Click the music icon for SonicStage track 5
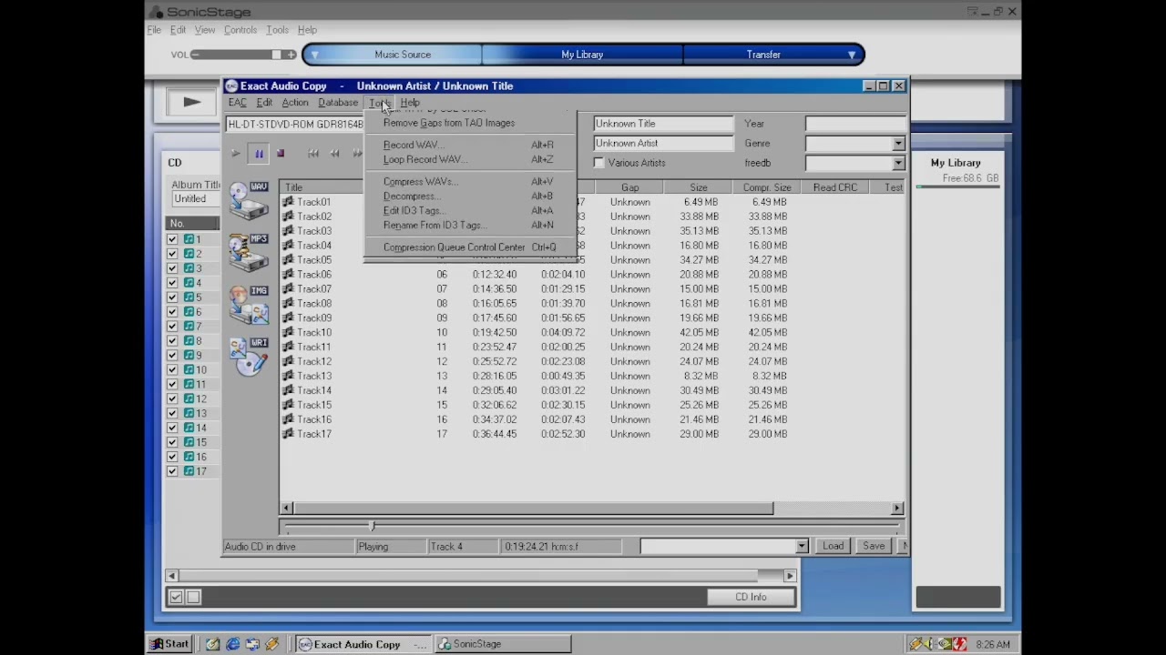This screenshot has width=1166, height=655. click(189, 297)
